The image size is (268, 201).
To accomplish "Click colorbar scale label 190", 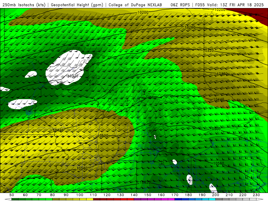I will point(202,195).
